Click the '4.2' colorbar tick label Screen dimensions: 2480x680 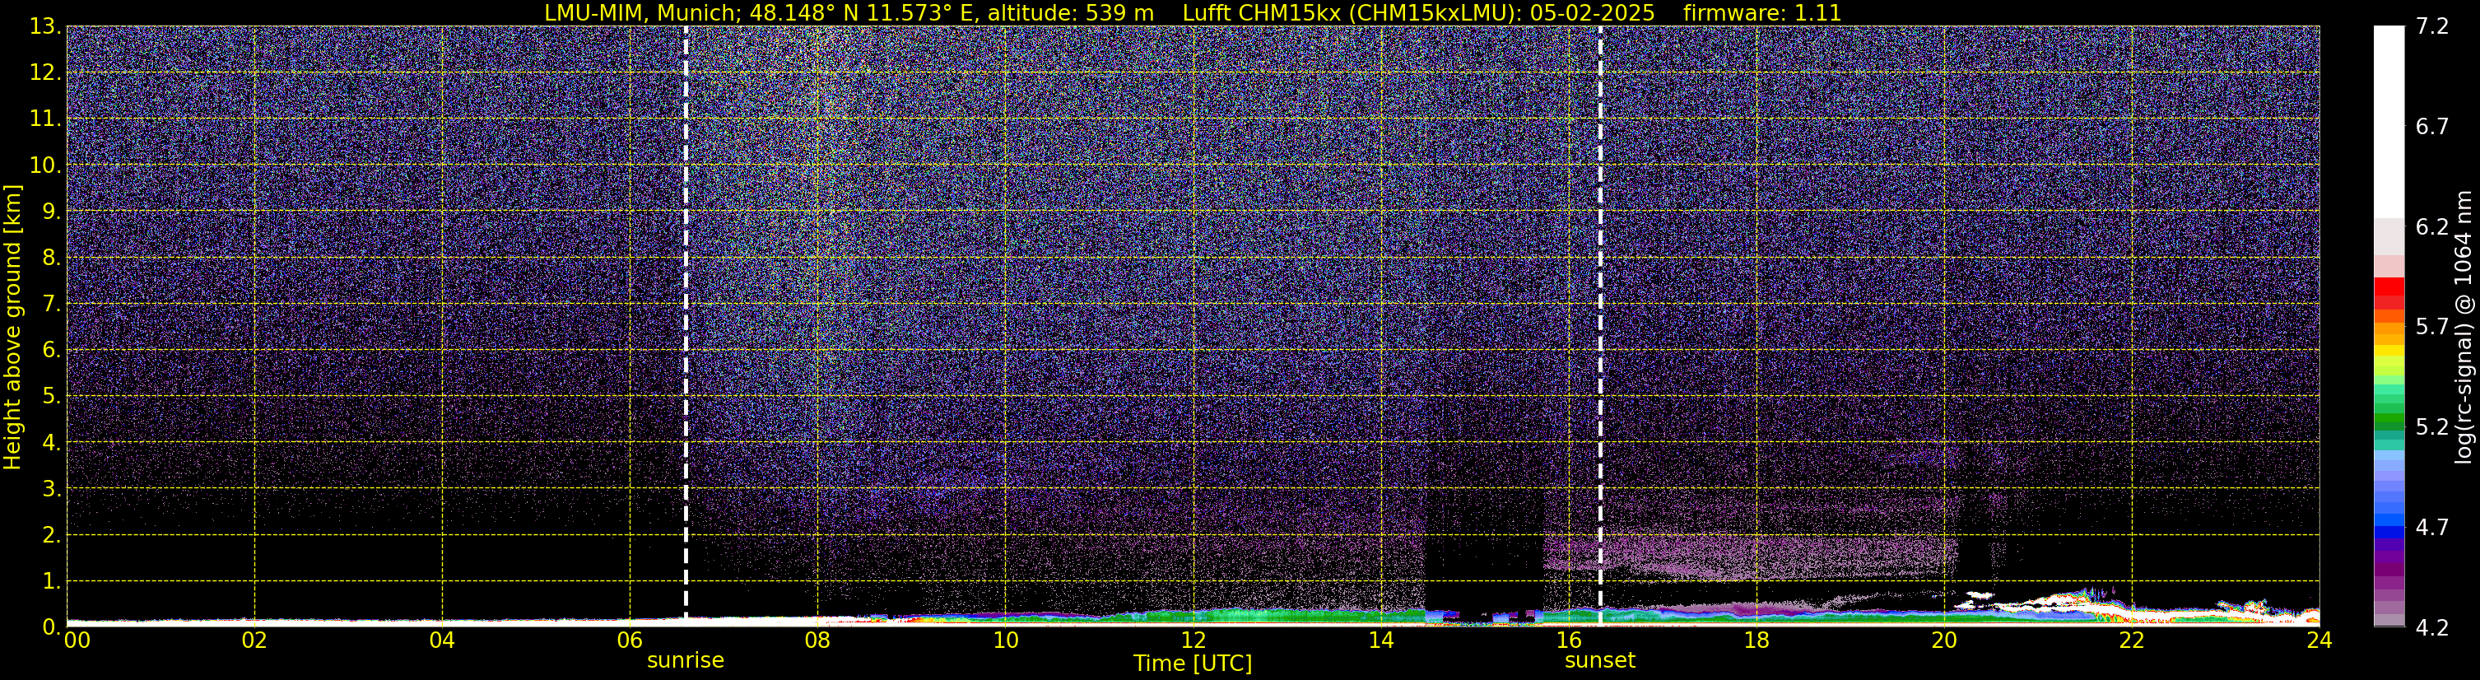point(2432,627)
